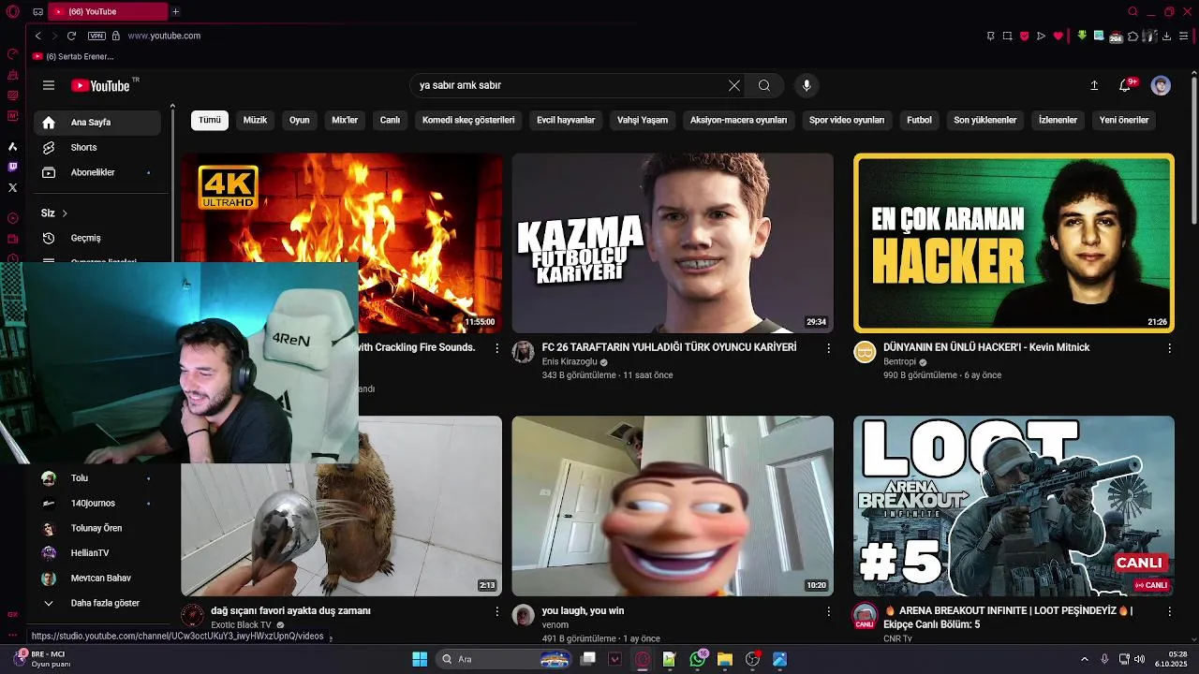Go to Ana Sayfa in sidebar
This screenshot has width=1199, height=674.
tap(97, 123)
